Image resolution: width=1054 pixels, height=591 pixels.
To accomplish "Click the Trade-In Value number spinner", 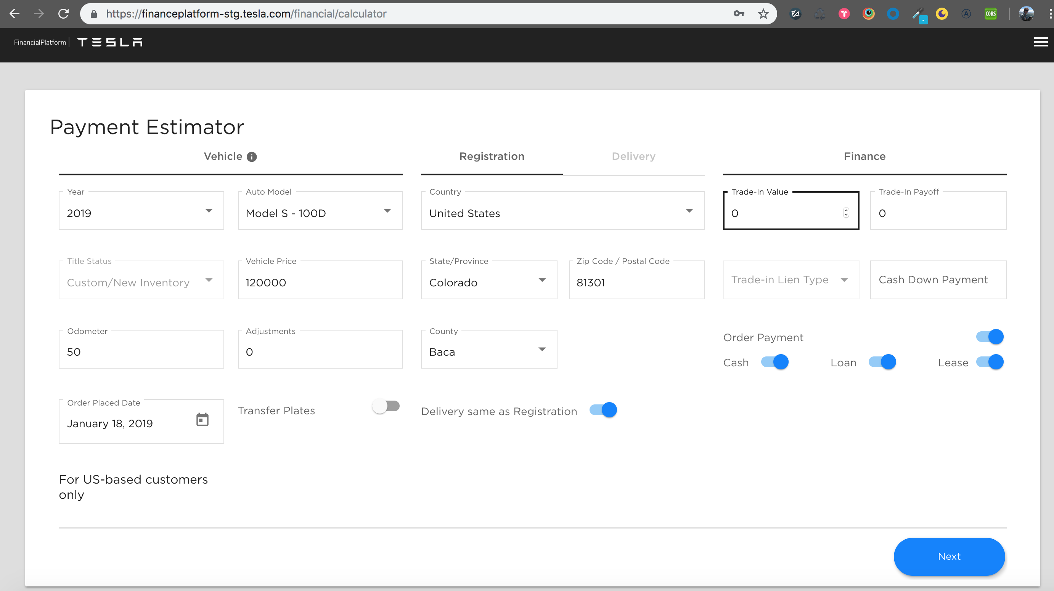I will click(x=846, y=212).
